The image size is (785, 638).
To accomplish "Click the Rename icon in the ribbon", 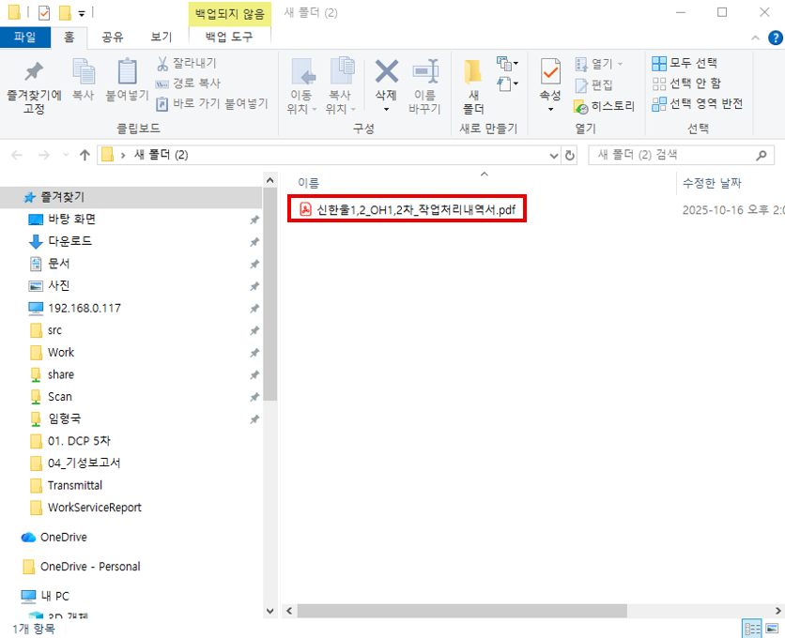I will pos(425,73).
